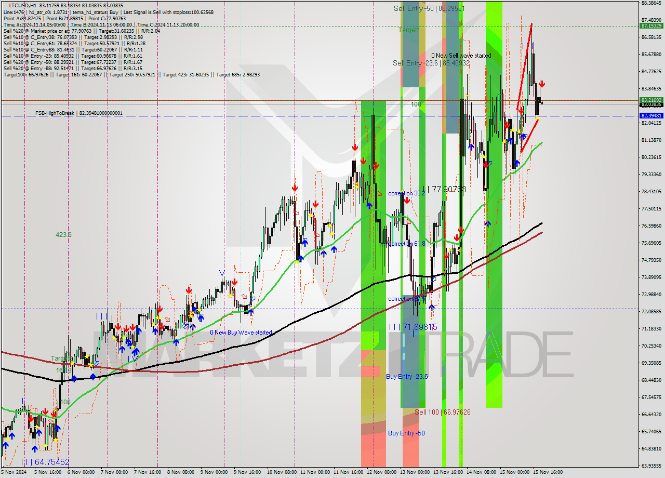Click 88.38645 on the price axis
Image resolution: width=665 pixels, height=478 pixels.
tap(651, 3)
